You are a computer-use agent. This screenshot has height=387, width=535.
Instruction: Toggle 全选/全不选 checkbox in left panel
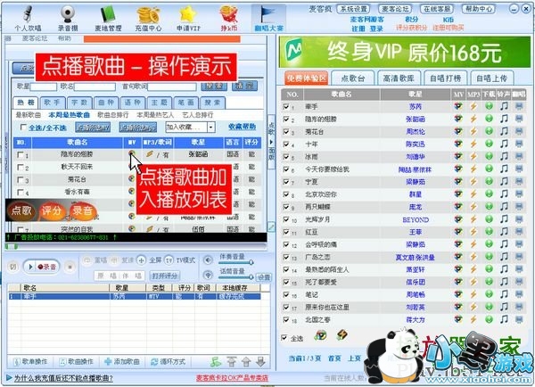coord(23,128)
